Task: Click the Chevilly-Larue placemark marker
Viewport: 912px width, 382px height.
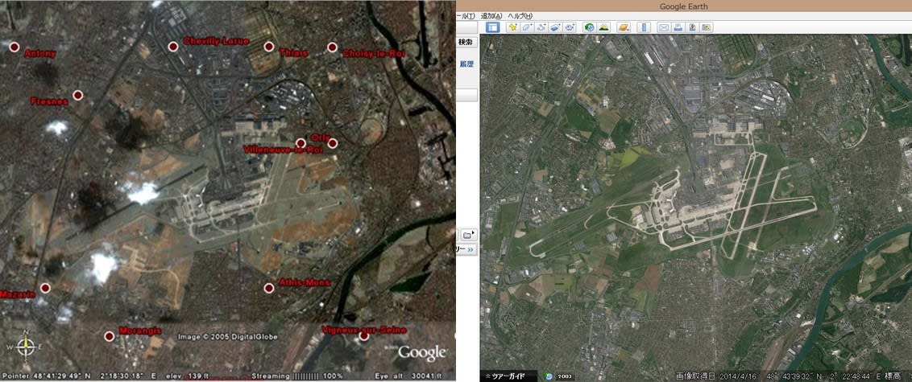Action: (172, 47)
